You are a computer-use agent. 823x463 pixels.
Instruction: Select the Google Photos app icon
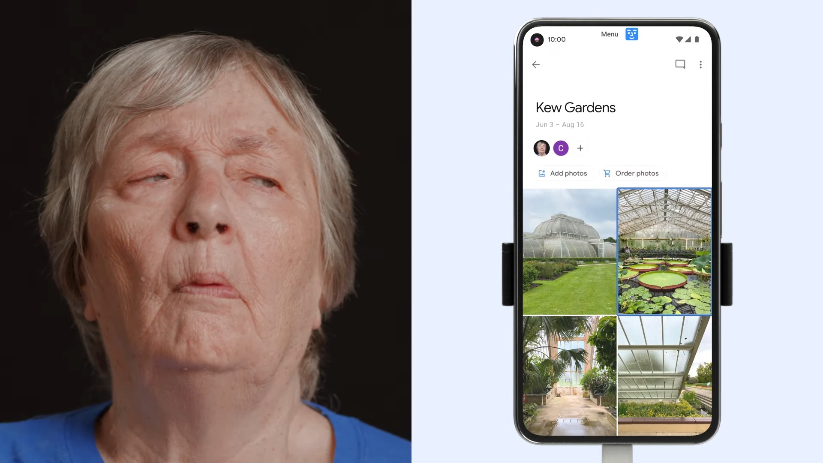click(x=536, y=39)
